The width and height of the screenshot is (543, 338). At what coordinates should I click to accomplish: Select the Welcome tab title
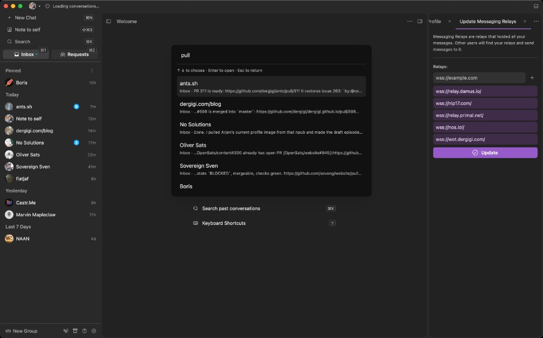point(127,22)
